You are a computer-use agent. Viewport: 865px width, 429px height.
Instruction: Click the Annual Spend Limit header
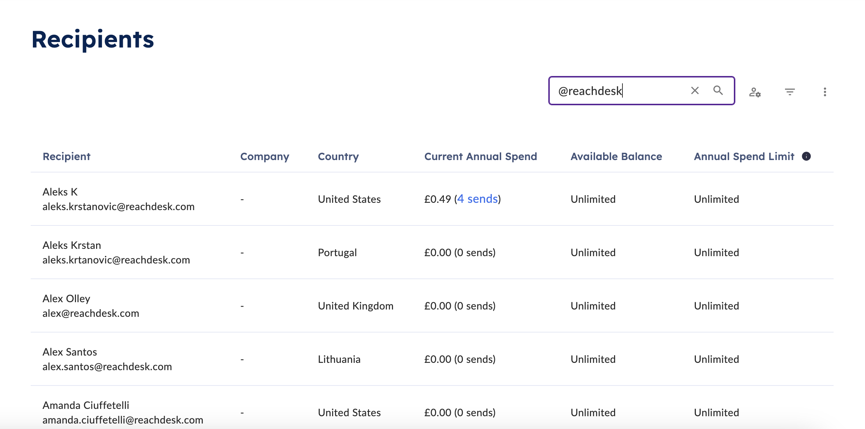(744, 156)
